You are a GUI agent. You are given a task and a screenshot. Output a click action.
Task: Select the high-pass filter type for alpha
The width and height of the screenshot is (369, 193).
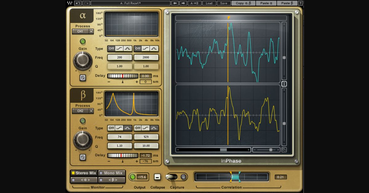119,48
